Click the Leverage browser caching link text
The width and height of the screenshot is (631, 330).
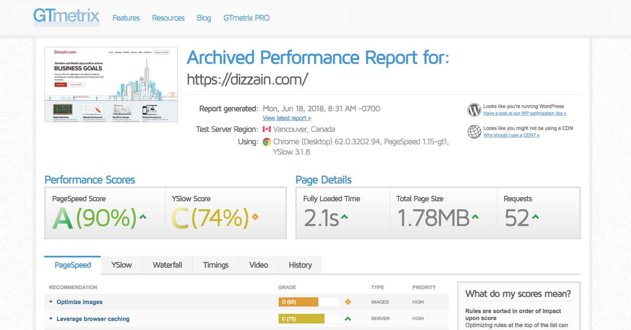93,319
